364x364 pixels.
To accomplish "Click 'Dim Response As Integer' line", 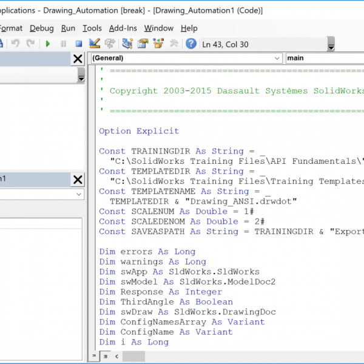I will tap(161, 292).
